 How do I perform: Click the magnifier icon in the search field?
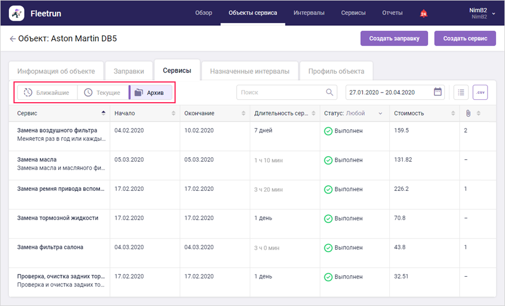pyautogui.click(x=329, y=93)
